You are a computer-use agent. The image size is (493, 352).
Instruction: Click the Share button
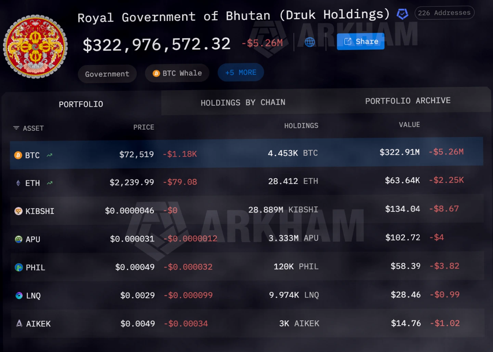coord(361,41)
